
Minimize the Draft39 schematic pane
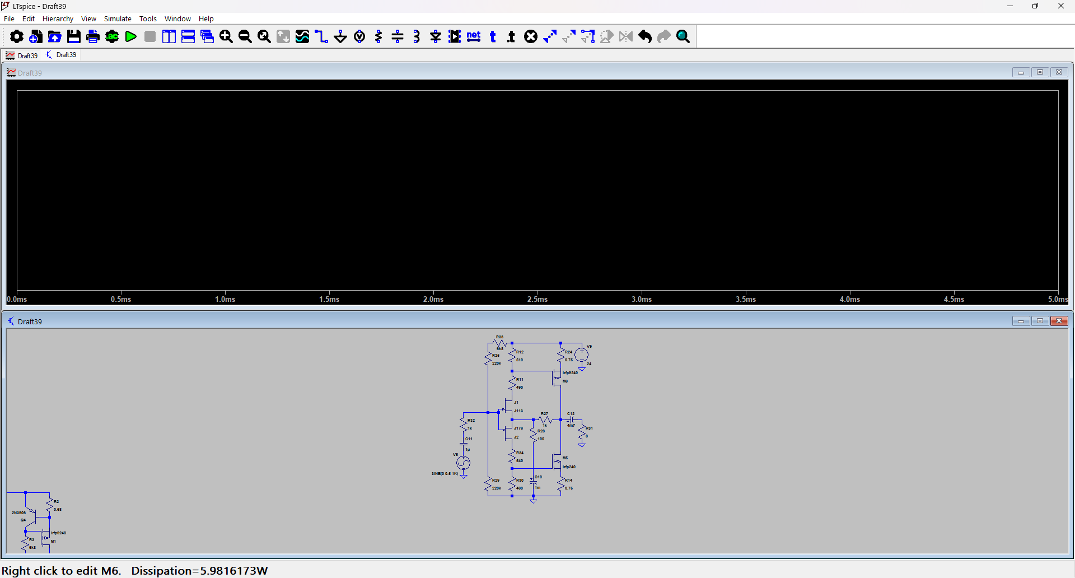[x=1021, y=321]
